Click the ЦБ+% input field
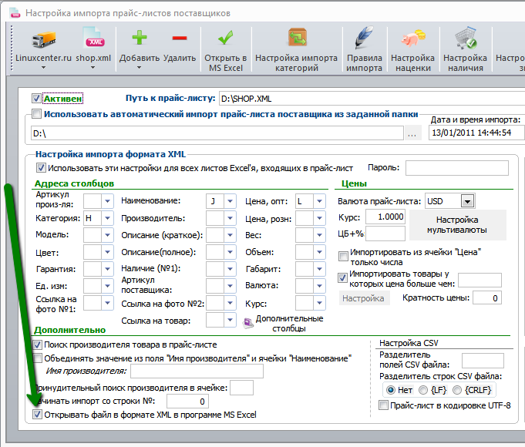 (x=385, y=234)
